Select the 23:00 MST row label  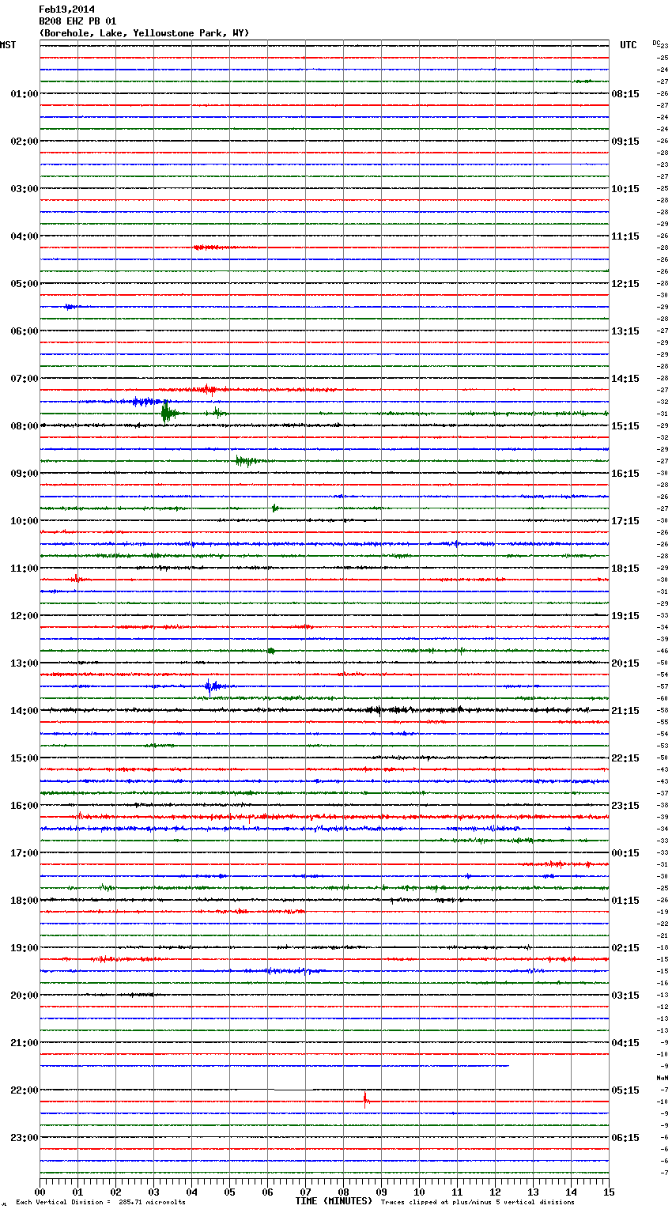(x=25, y=1138)
